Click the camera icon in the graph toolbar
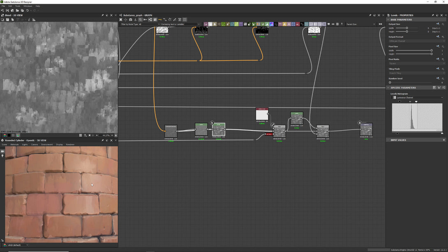Image resolution: width=448 pixels, height=252 pixels. 131,20
